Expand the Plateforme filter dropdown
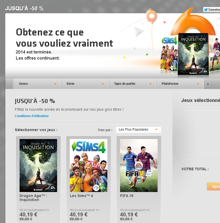 pyautogui.click(x=180, y=84)
